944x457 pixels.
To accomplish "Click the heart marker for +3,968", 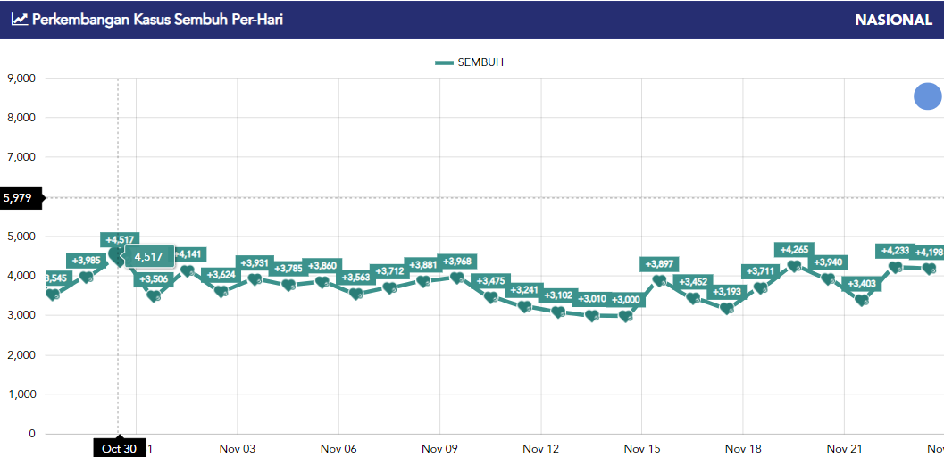I will pyautogui.click(x=457, y=278).
